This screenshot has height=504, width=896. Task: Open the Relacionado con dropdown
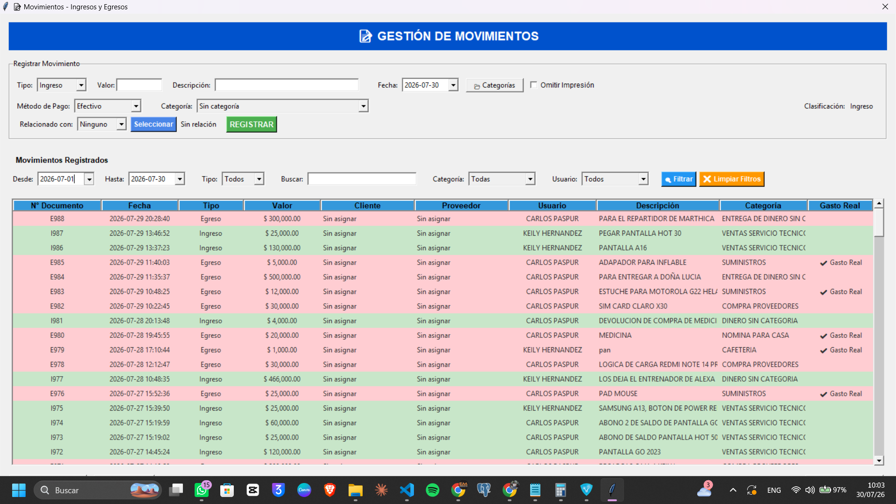click(121, 125)
